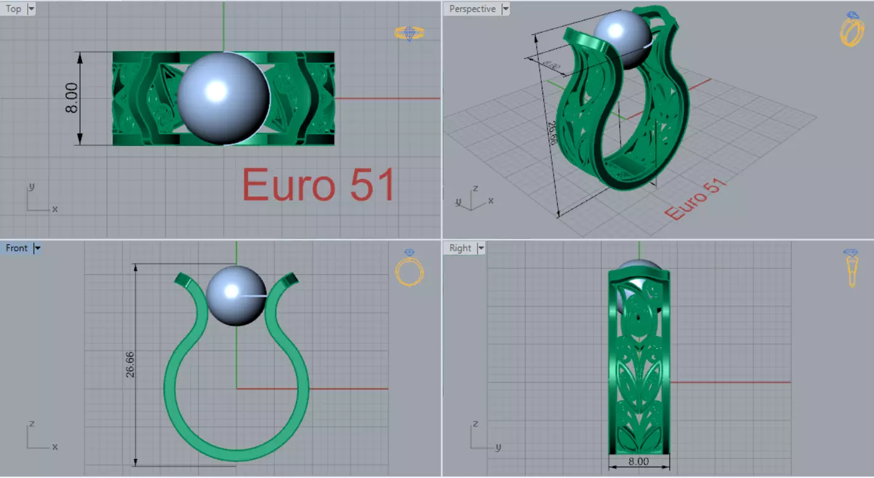The height and width of the screenshot is (478, 874).
Task: Click the Front viewport title label
Action: pos(17,248)
